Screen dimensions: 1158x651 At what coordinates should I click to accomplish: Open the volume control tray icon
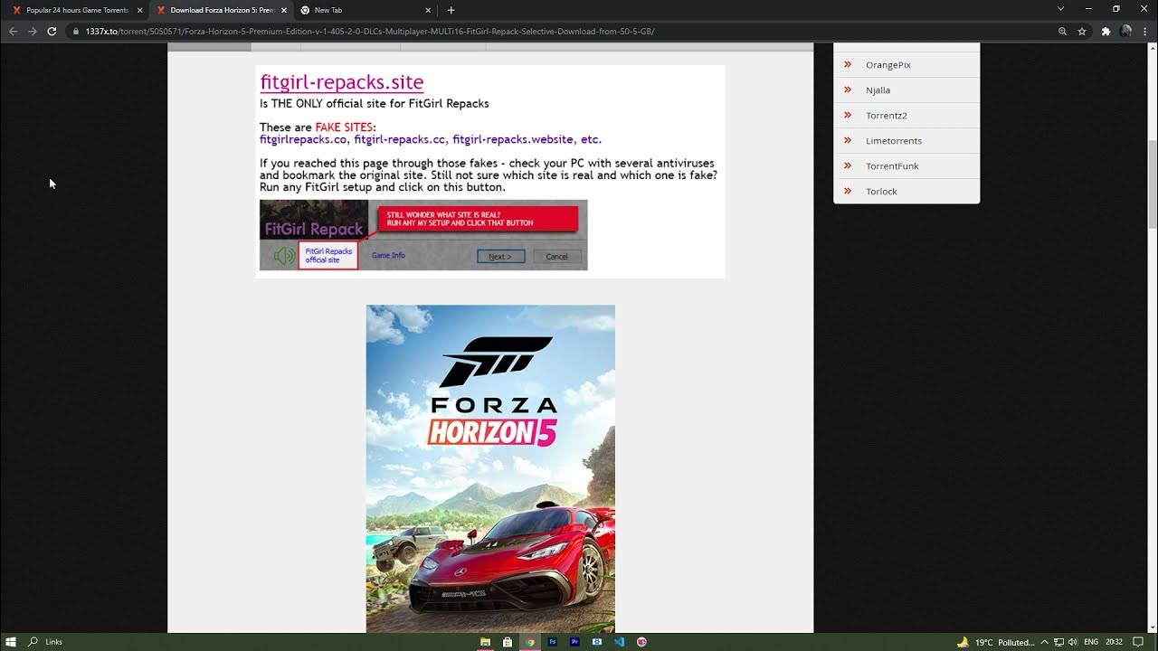tap(1072, 642)
